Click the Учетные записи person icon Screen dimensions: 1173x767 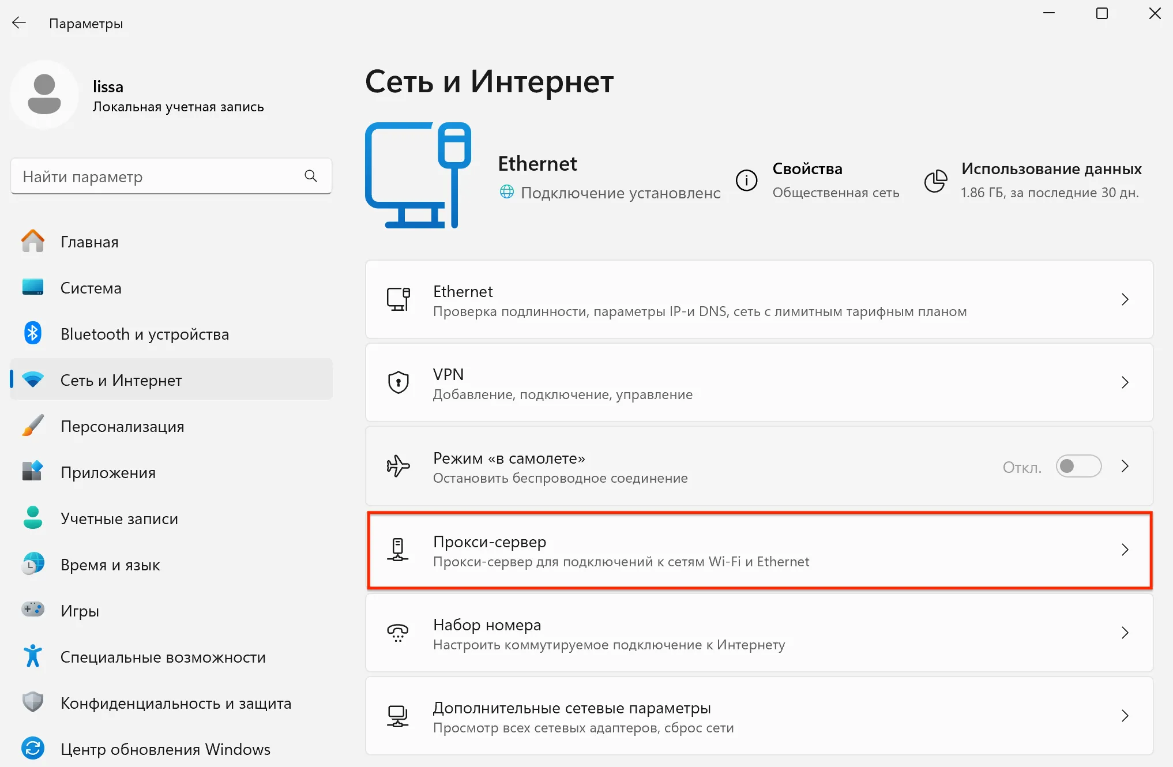(33, 518)
